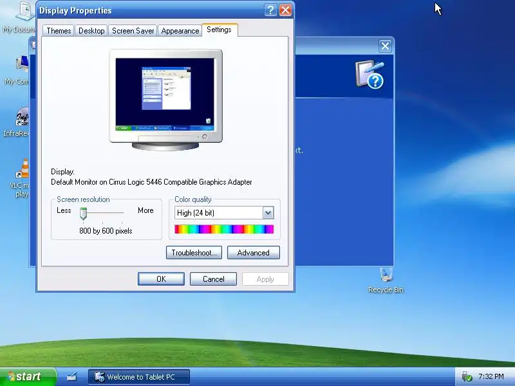The width and height of the screenshot is (515, 386).
Task: Select the InfraRecorder desktop shortcut
Action: [17, 122]
